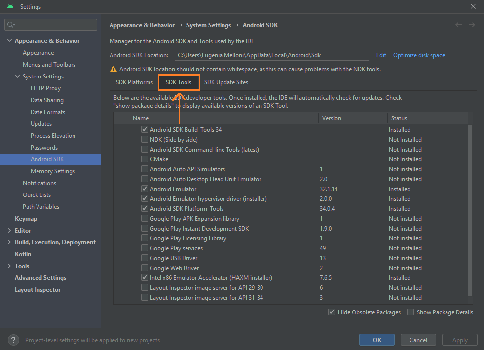
Task: Check NDK (Side by side)
Action: click(x=144, y=139)
